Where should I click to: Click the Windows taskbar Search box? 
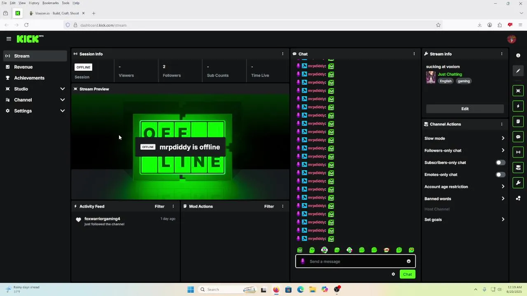(227, 289)
